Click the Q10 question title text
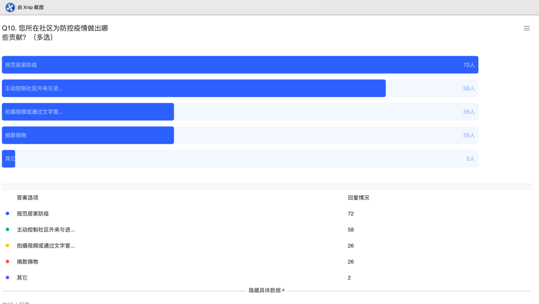 click(x=55, y=33)
